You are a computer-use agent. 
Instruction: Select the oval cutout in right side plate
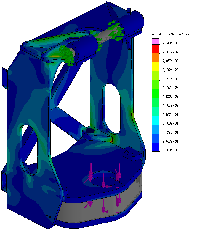(x=111, y=108)
